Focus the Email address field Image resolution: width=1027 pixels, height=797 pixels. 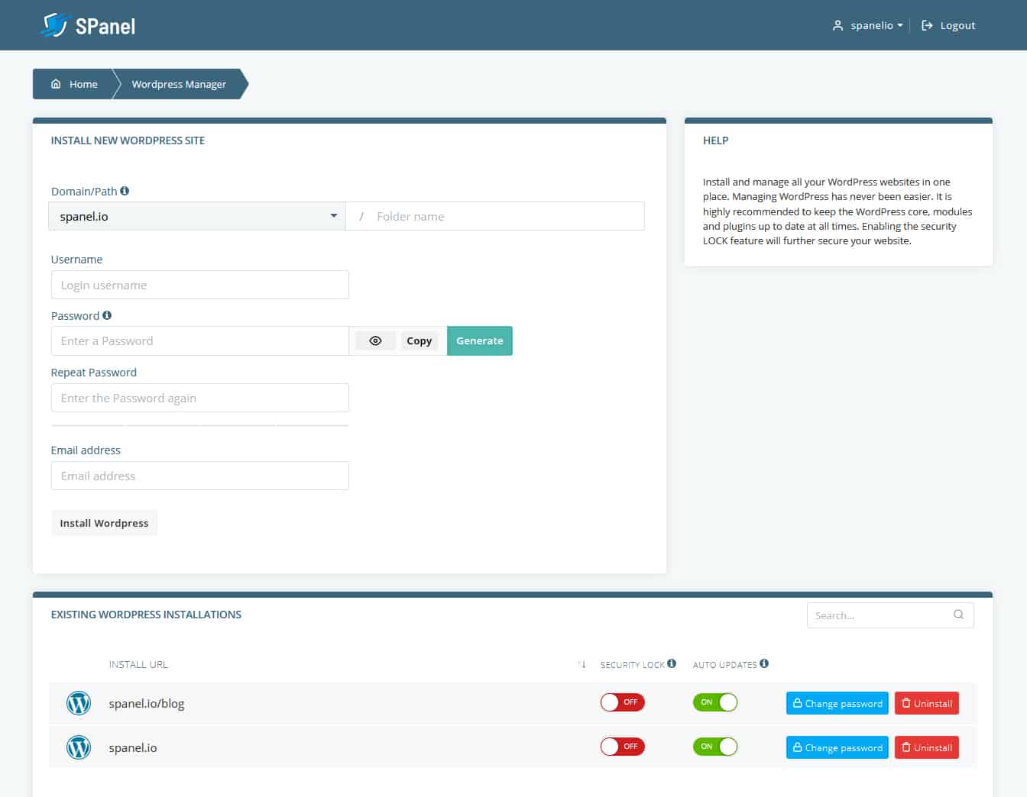200,476
